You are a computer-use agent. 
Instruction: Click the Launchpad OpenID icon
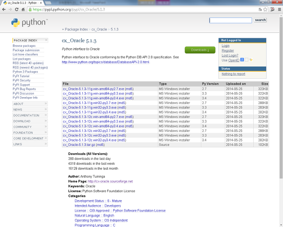click(x=251, y=60)
